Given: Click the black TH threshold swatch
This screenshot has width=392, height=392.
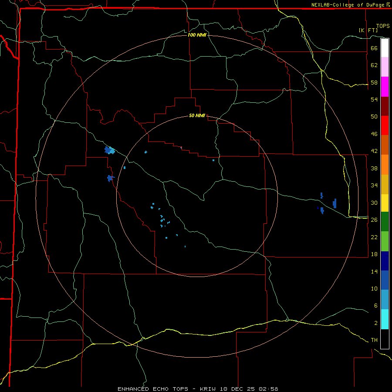Looking at the screenshot, I should pyautogui.click(x=385, y=339).
